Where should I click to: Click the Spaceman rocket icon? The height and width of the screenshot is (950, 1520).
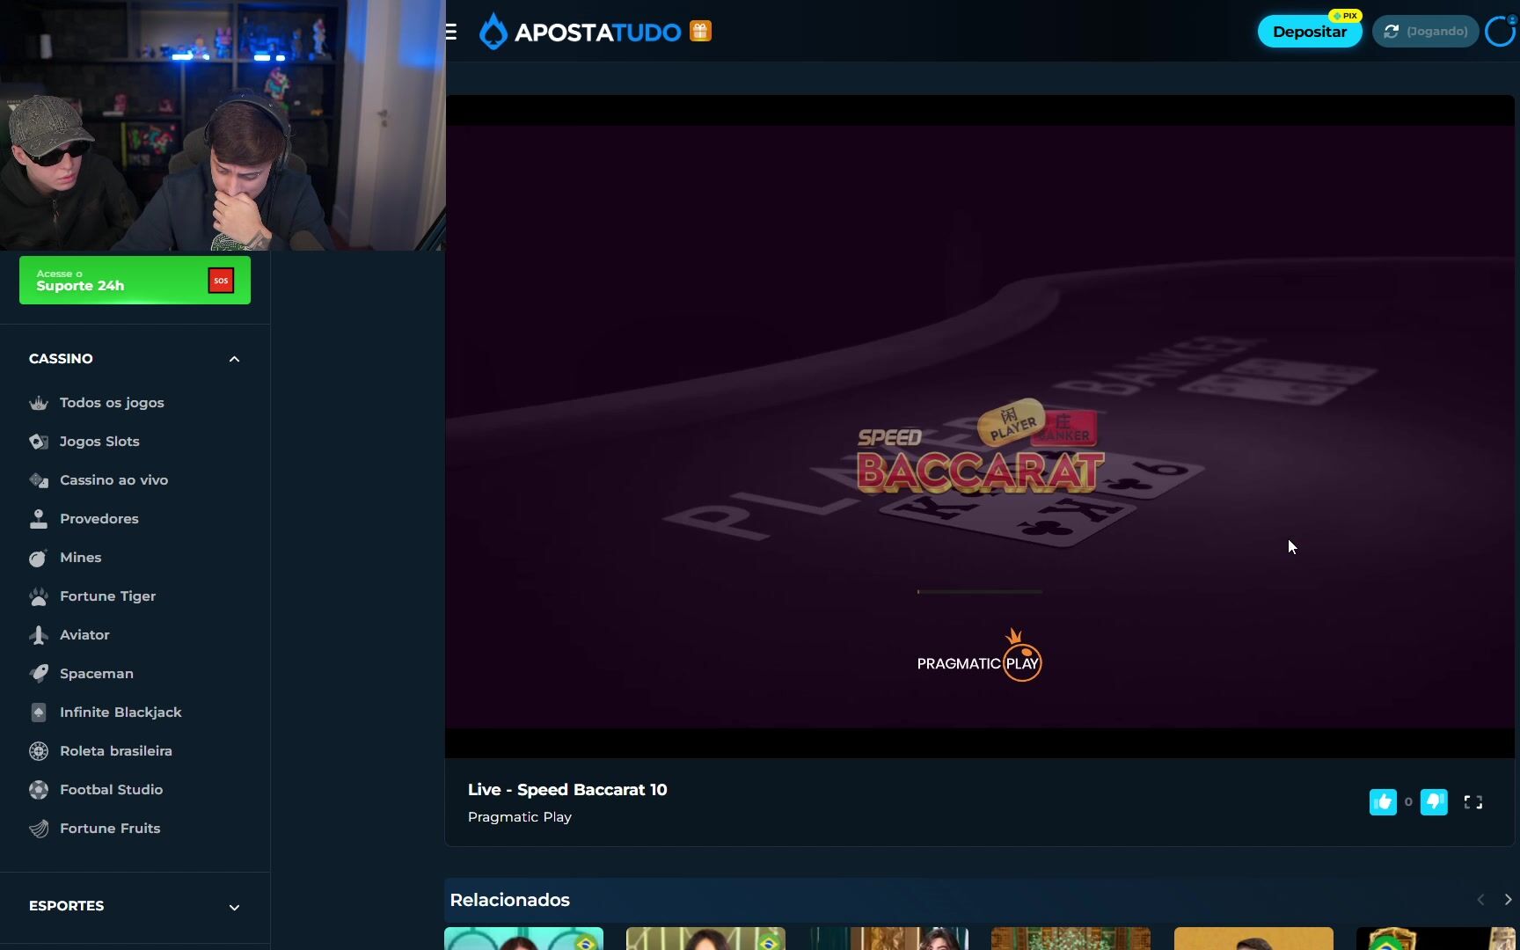tap(39, 674)
